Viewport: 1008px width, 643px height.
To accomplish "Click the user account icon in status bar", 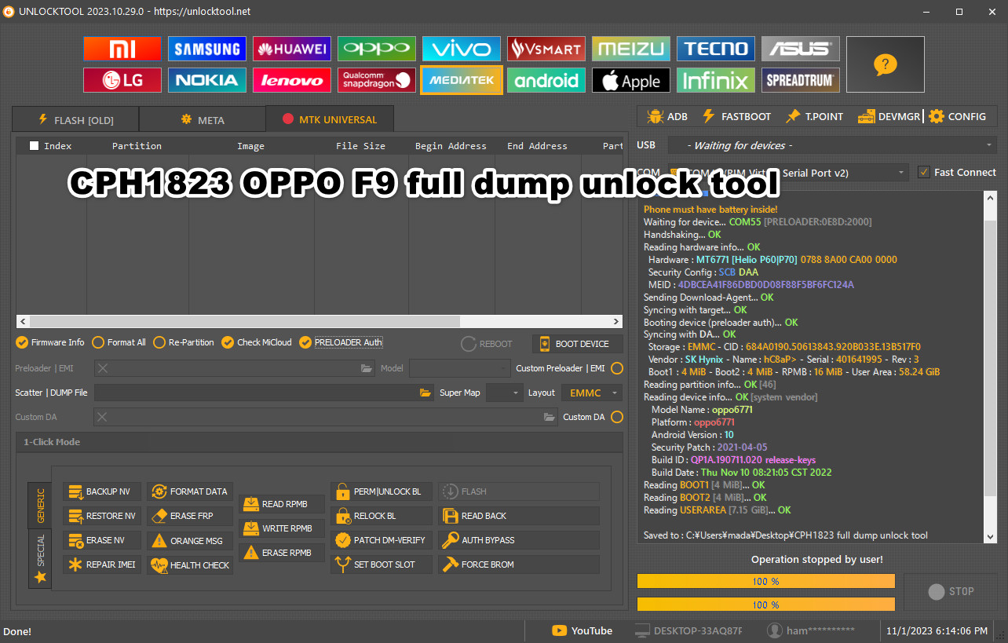I will coord(775,630).
